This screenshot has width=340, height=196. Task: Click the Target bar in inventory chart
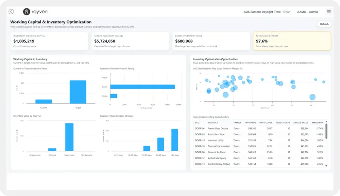pos(78,92)
